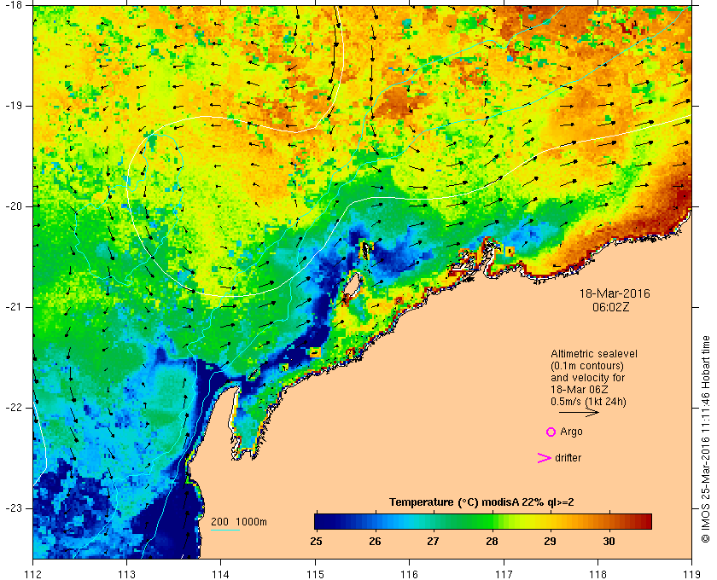Click the latitude axis label -21

click(x=13, y=307)
